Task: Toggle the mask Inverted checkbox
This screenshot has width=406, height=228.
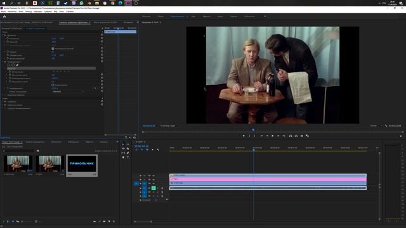Action: click(x=53, y=85)
